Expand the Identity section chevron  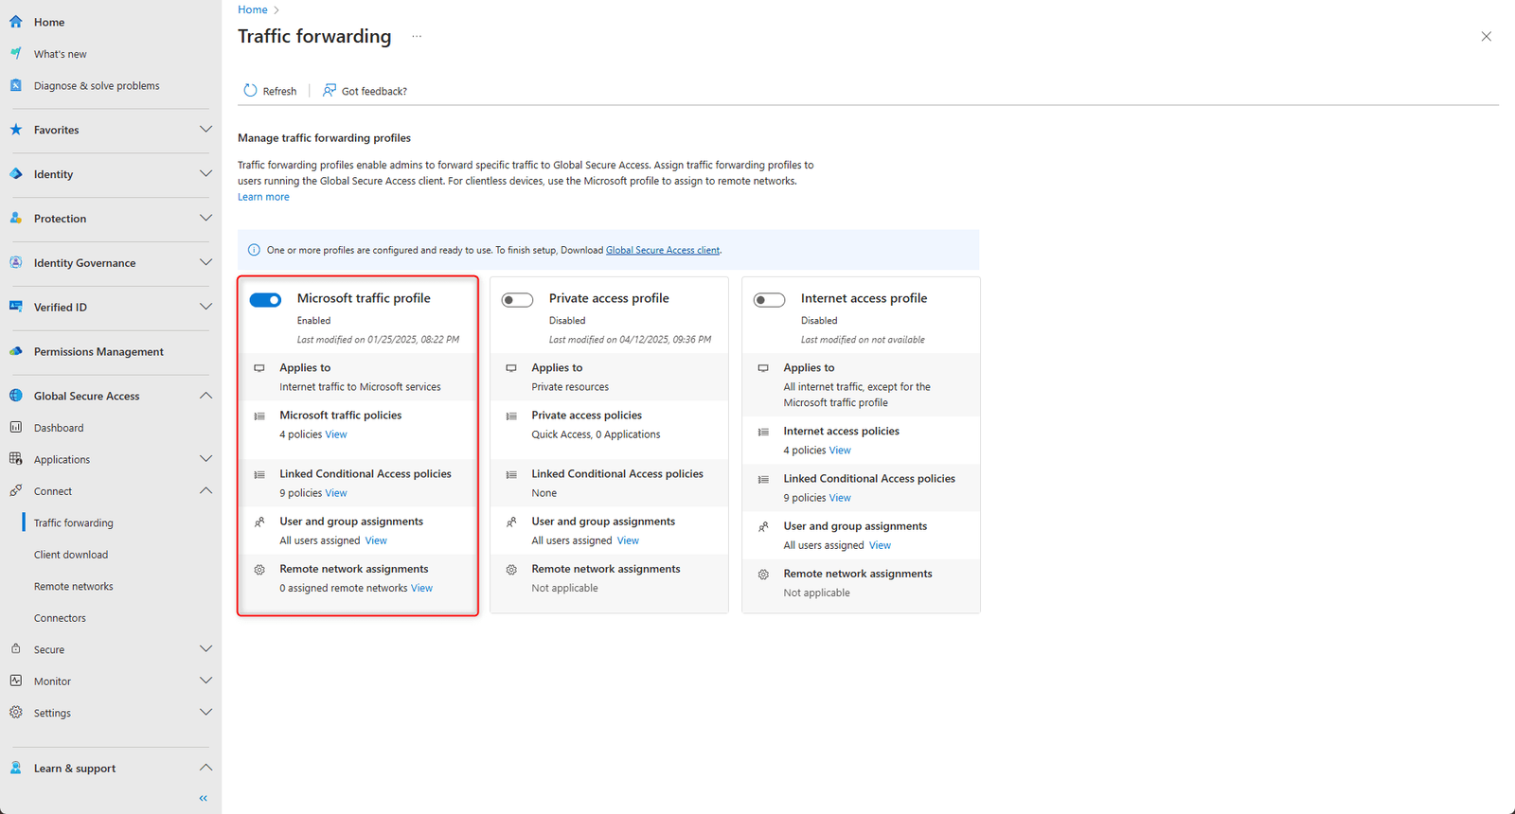click(x=205, y=174)
